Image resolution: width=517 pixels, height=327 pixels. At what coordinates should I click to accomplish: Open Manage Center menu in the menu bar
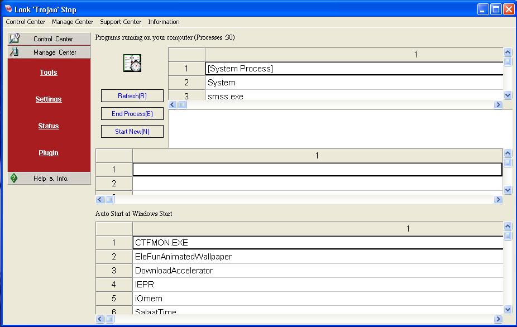click(73, 22)
